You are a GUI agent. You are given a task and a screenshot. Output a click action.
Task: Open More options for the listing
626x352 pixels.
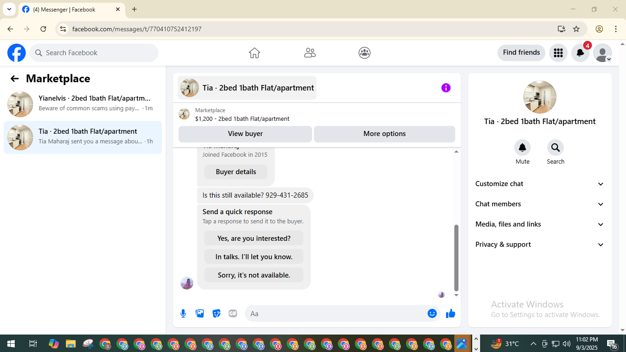pyautogui.click(x=384, y=134)
